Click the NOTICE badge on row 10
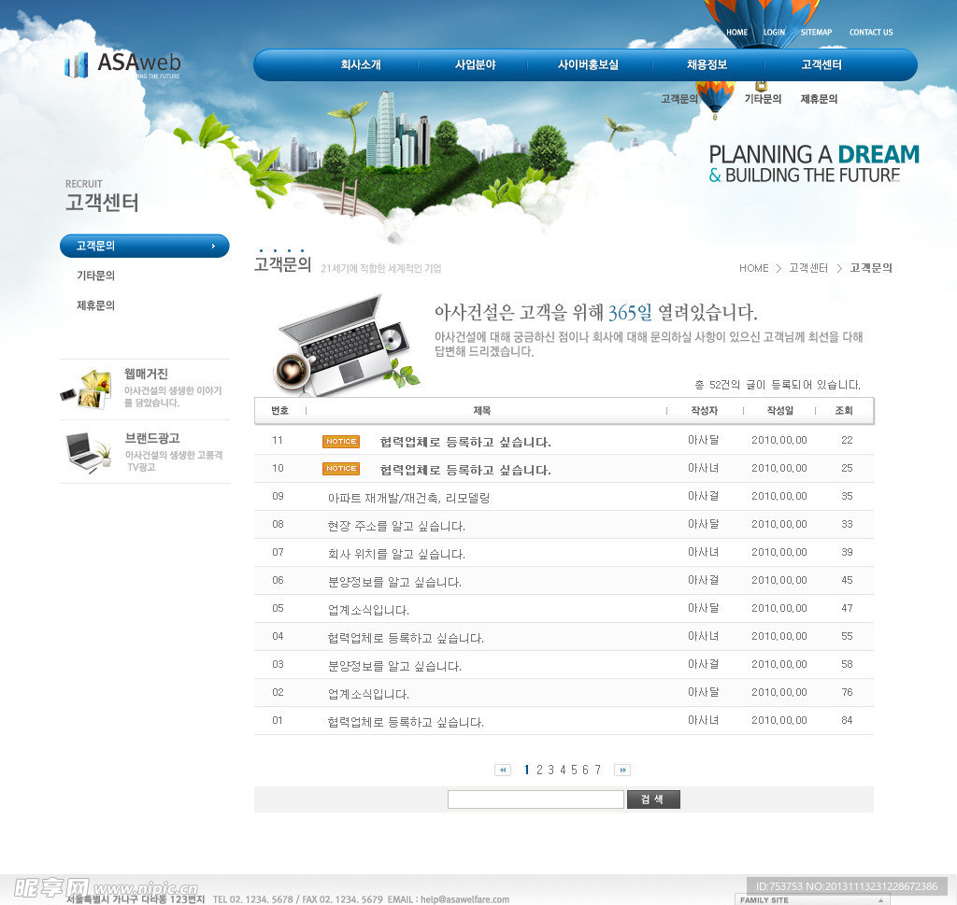The image size is (957, 905). point(340,468)
